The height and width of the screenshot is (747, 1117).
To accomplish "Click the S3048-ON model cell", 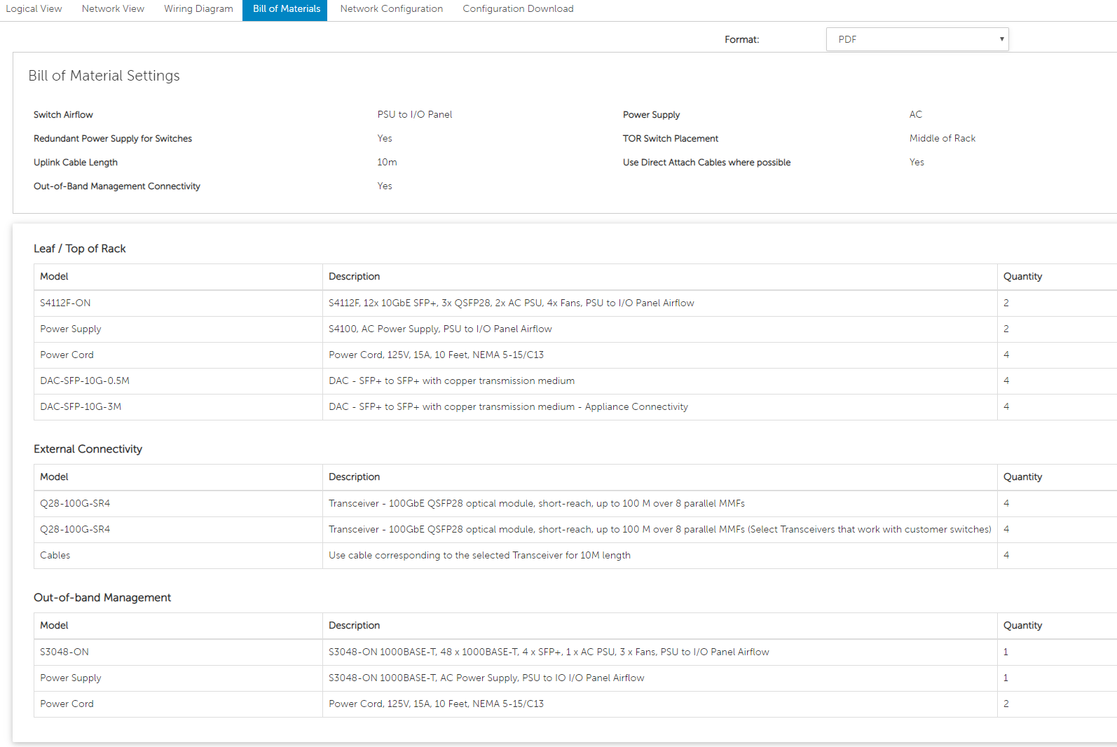I will click(x=64, y=652).
